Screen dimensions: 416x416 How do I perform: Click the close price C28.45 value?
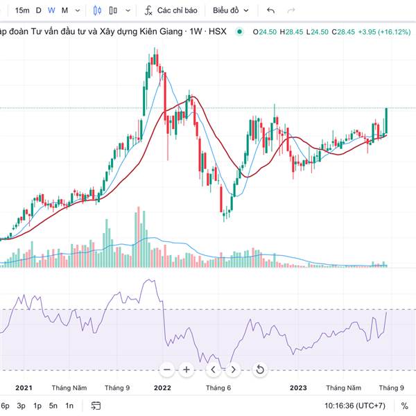[343, 32]
